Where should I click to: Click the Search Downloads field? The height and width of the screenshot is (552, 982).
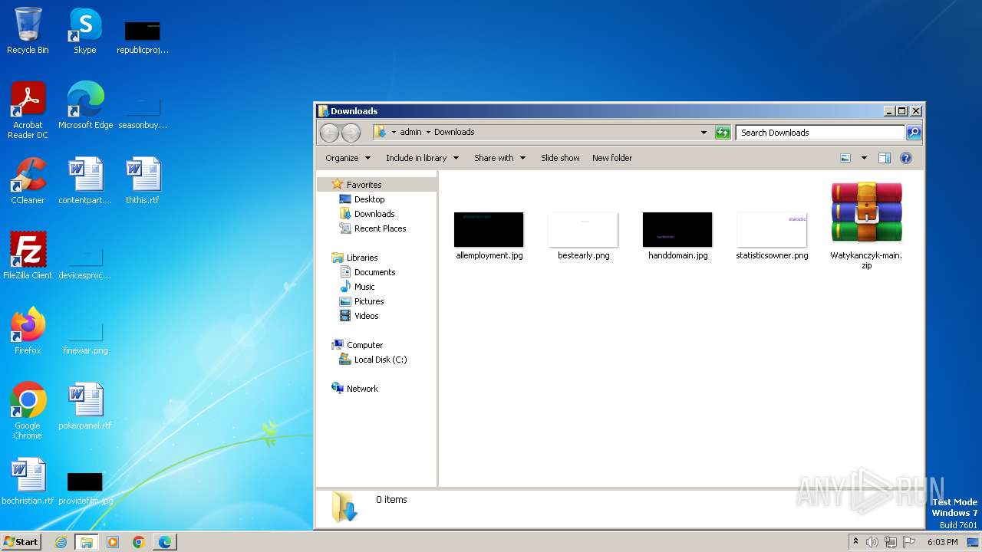(820, 133)
